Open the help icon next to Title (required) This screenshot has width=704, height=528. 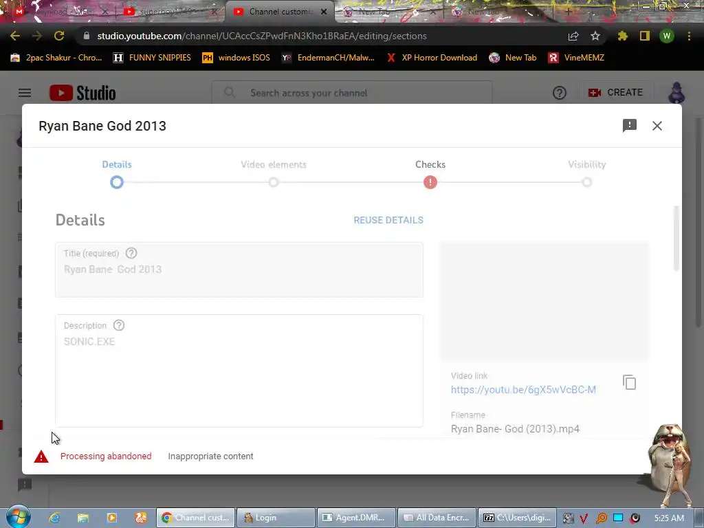coord(131,253)
